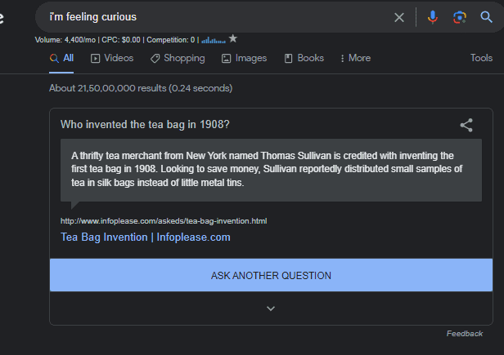Image resolution: width=504 pixels, height=355 pixels.
Task: Open the Tea Bag Invention | Infoplease.com link
Action: point(146,237)
